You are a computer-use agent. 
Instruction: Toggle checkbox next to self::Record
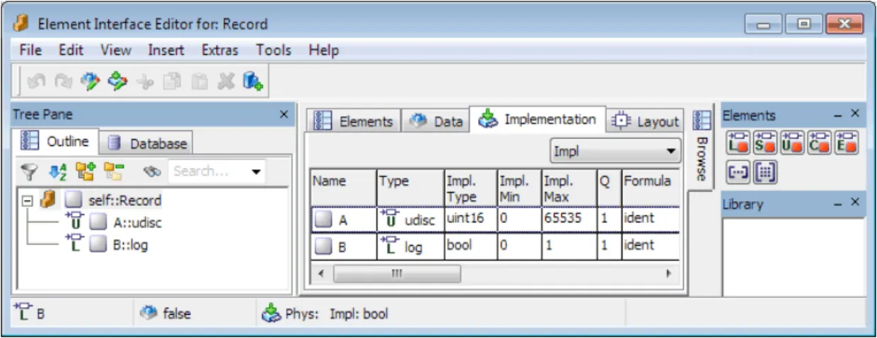[73, 201]
